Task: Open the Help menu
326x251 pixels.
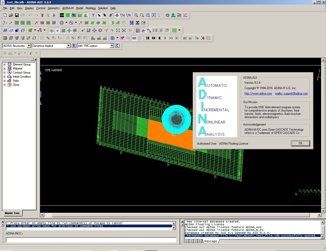Action: pyautogui.click(x=113, y=8)
